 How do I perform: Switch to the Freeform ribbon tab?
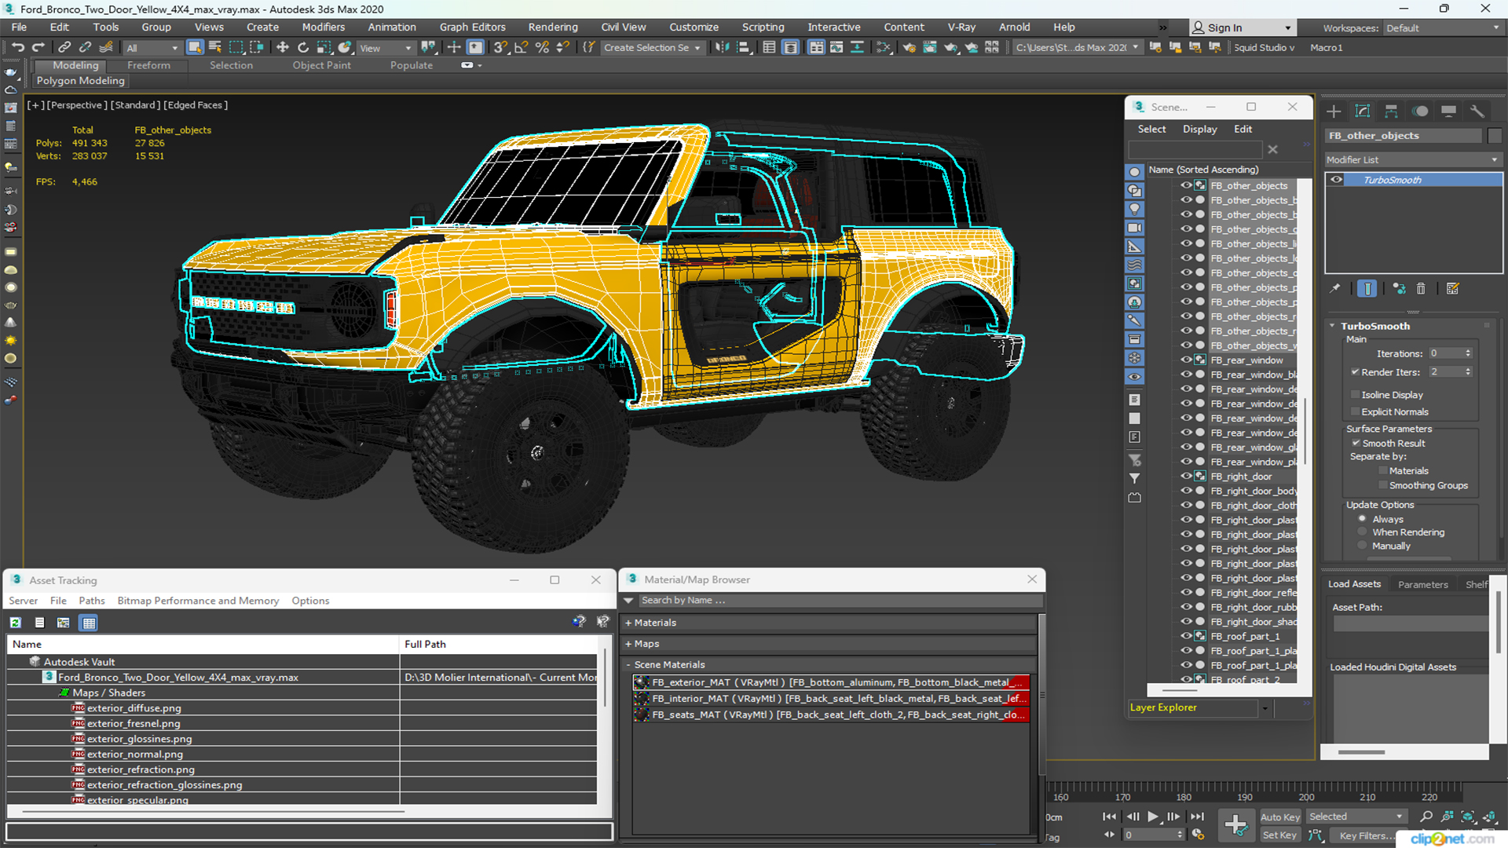(x=148, y=65)
